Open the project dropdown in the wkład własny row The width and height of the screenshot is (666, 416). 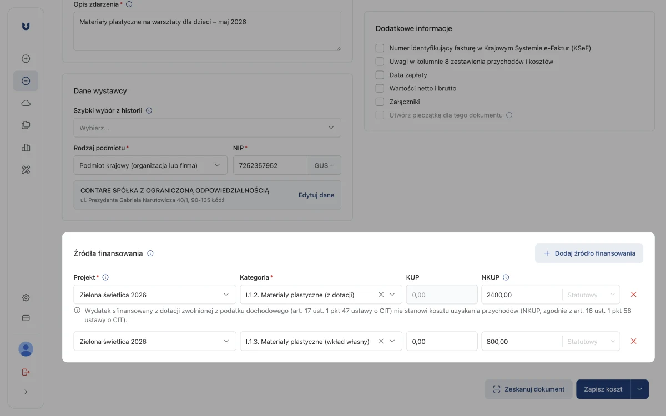(155, 341)
